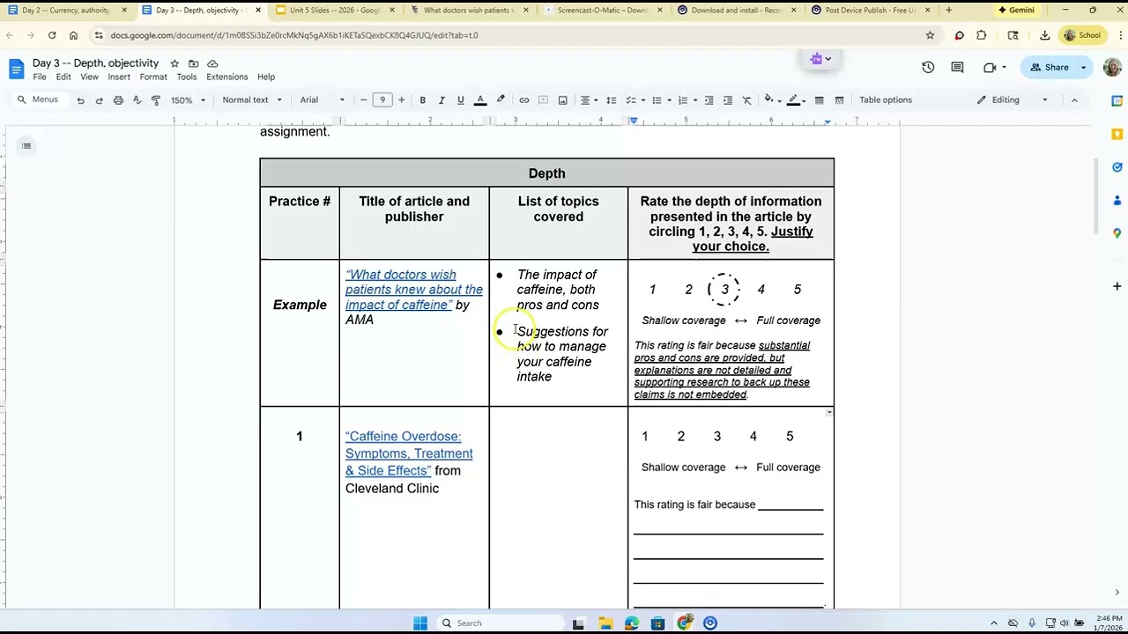Add a comment from the toolbar
This screenshot has width=1128, height=634.
coord(543,100)
